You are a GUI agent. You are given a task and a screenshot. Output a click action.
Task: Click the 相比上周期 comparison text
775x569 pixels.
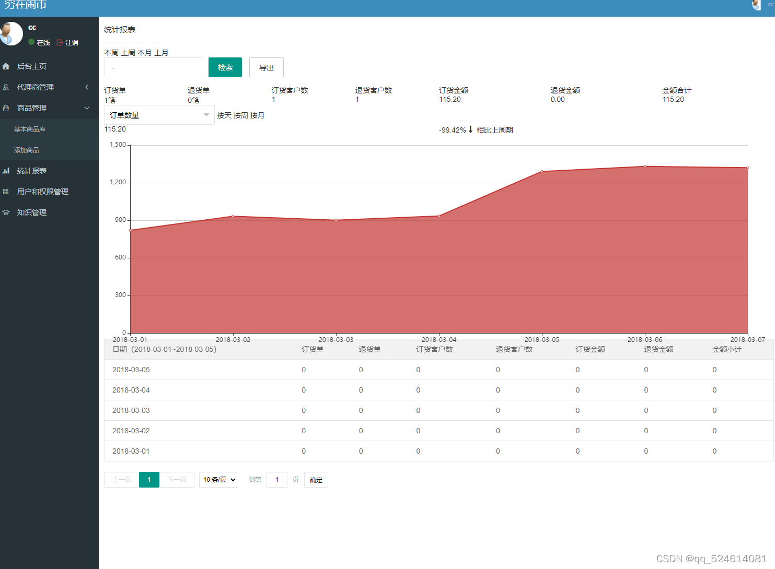click(495, 130)
